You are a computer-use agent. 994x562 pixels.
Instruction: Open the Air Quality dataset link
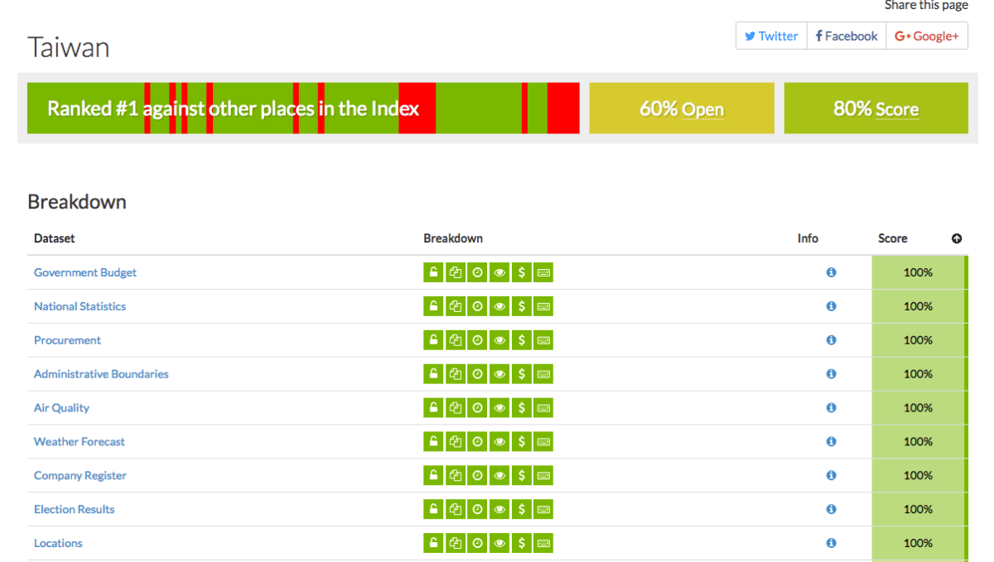[x=61, y=408]
